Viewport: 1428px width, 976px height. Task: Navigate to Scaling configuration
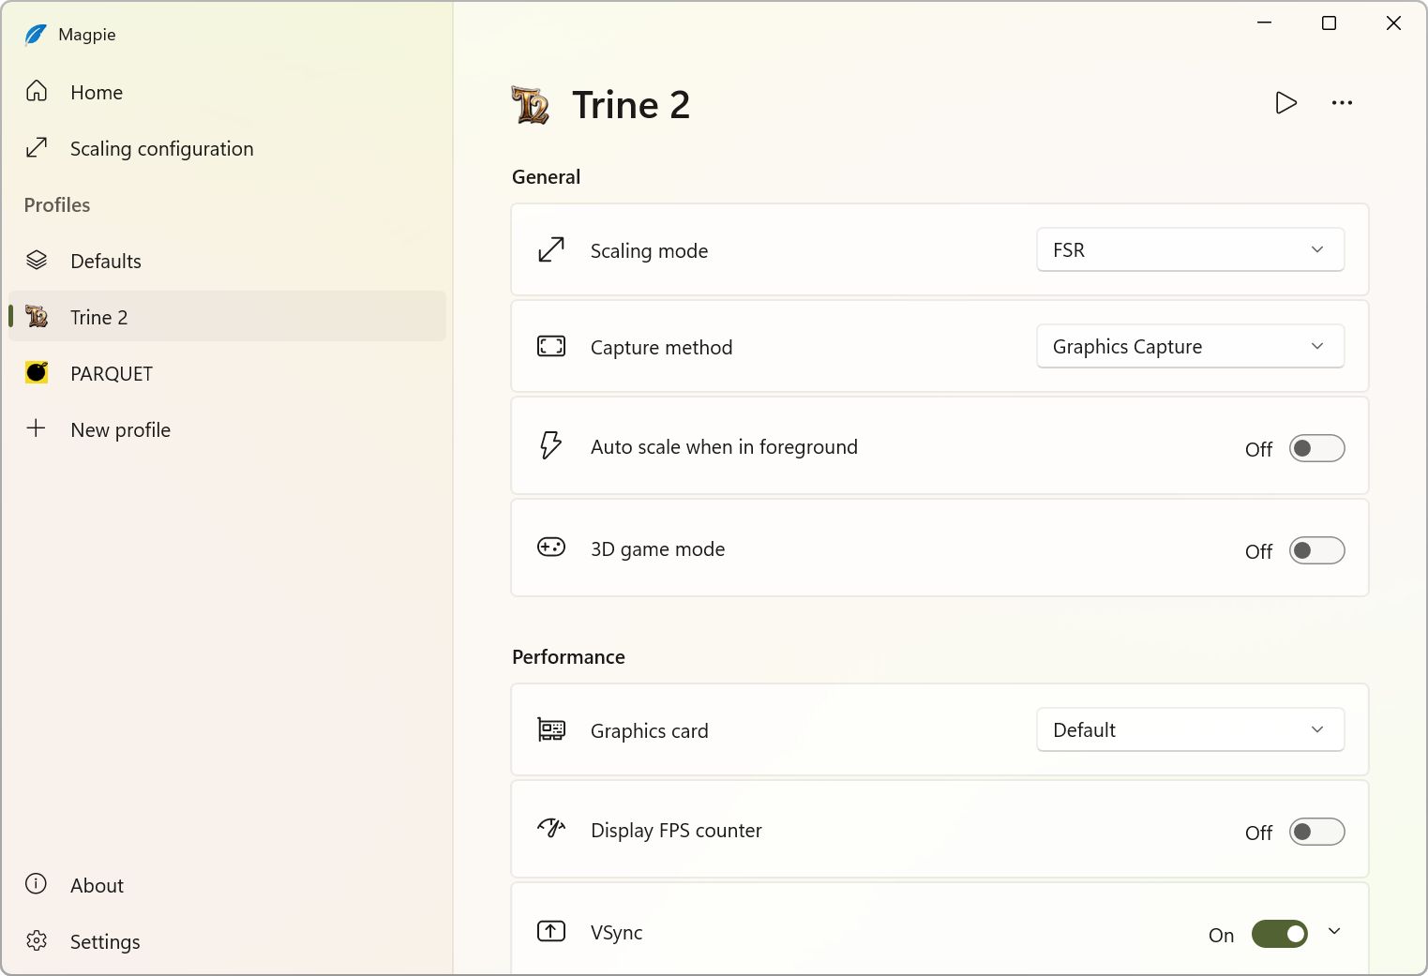click(x=161, y=148)
